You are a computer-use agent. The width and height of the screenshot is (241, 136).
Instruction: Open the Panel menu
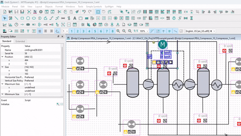15,6
